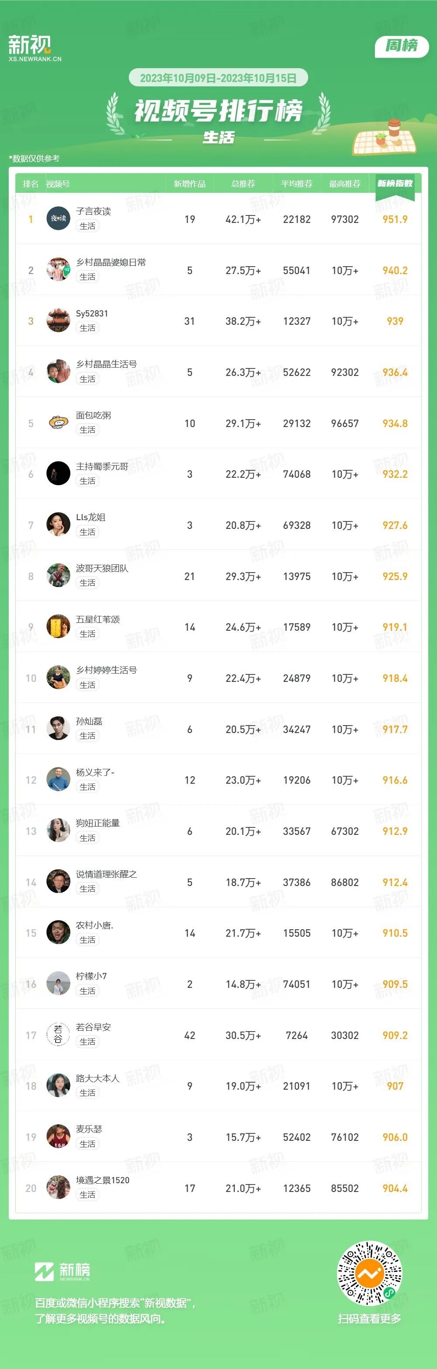Select the 总推荐 column header

(243, 184)
